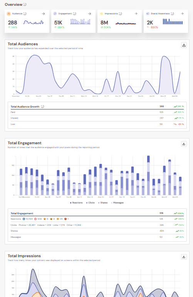Click the 347 value in the Unpaid row

point(161,118)
